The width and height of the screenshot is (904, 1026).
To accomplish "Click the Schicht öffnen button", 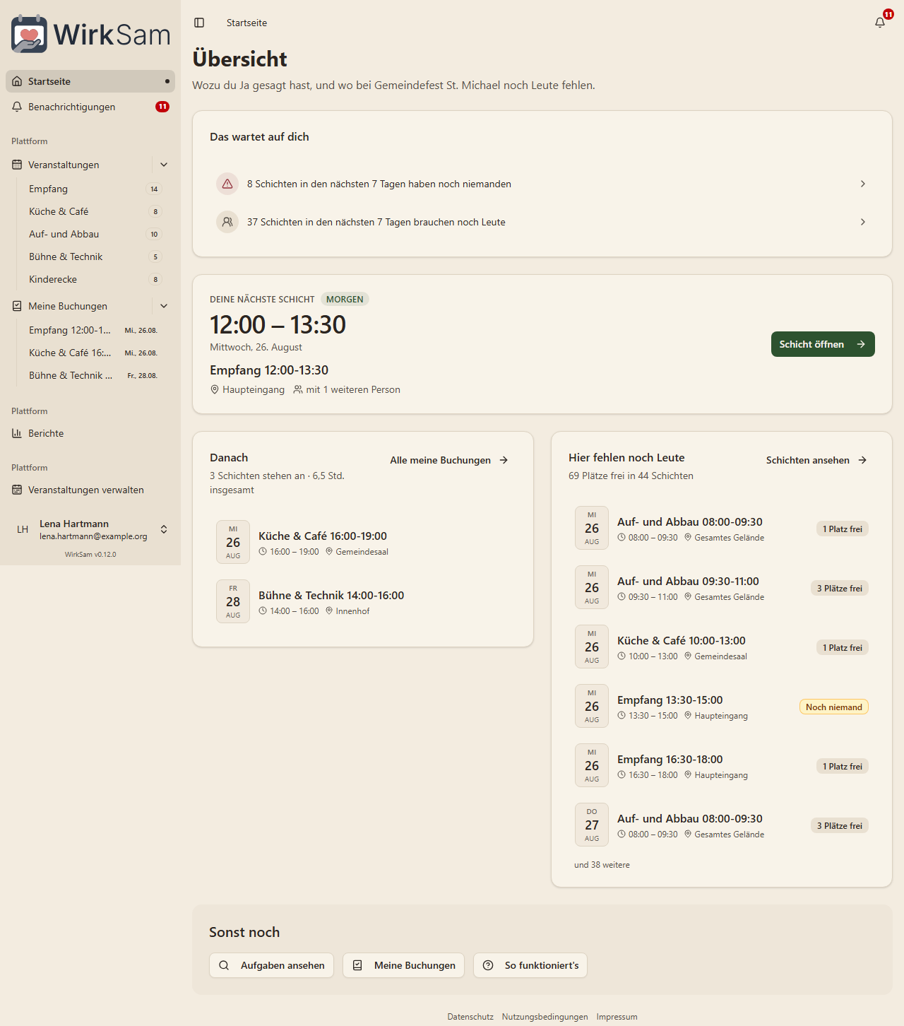I will pos(823,344).
